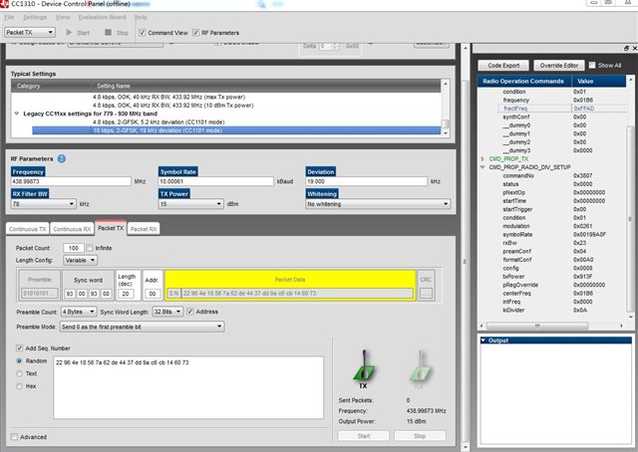The image size is (638, 452).
Task: Toggle the Command View checkbox
Action: (142, 33)
